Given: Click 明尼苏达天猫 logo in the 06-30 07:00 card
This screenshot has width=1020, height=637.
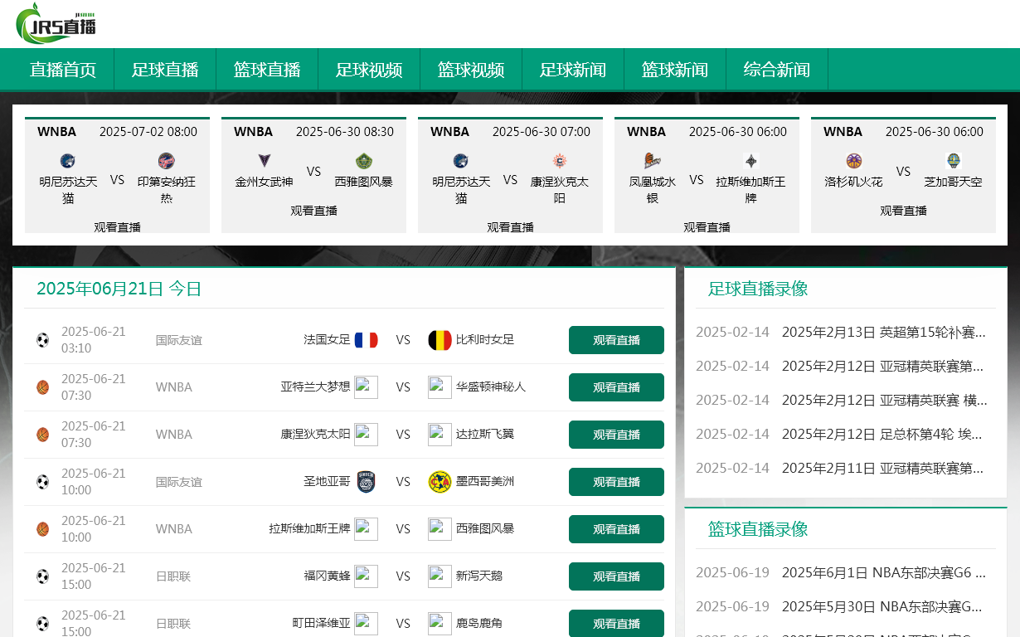Looking at the screenshot, I should (x=461, y=161).
